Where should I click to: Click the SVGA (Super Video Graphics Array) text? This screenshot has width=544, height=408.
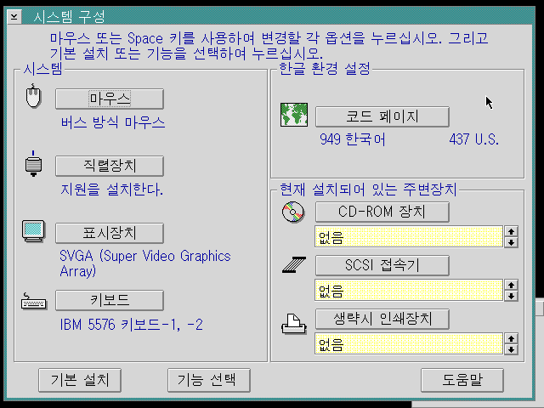(145, 263)
